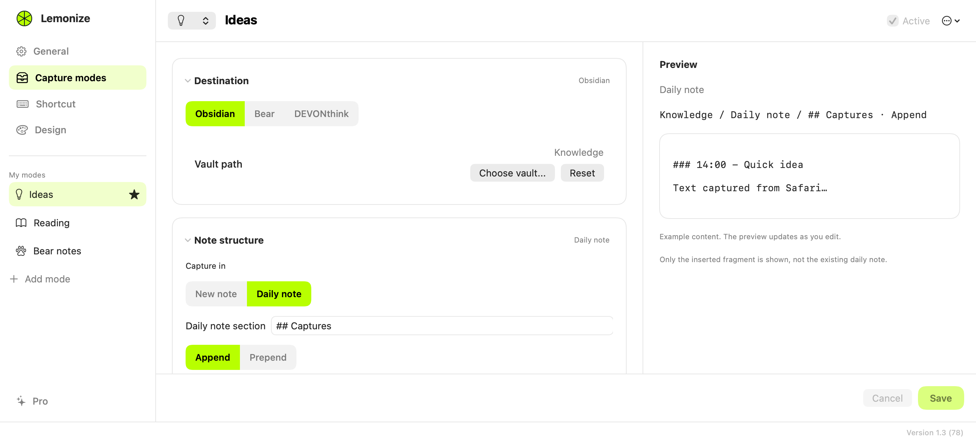
Task: Click the Ideas lightbulb icon in sidebar
Action: pos(19,195)
